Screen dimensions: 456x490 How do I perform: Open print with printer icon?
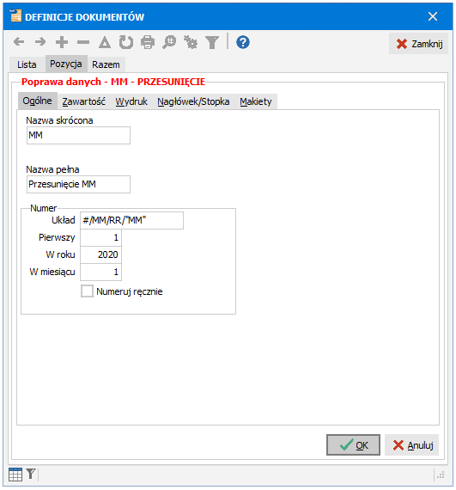(148, 42)
